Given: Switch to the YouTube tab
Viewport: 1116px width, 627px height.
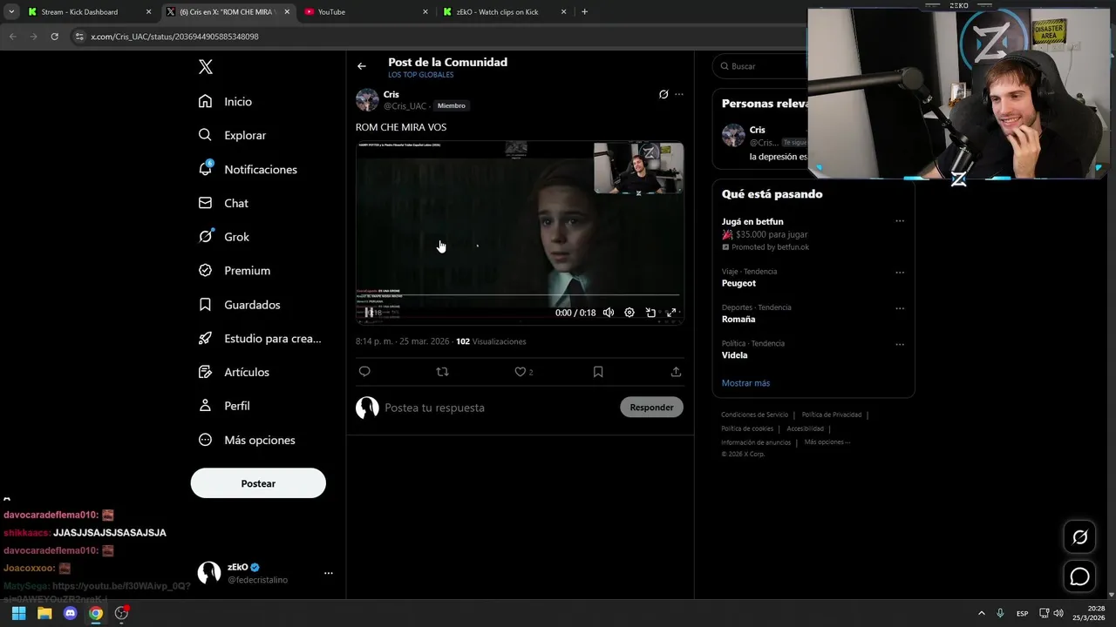Looking at the screenshot, I should 366,12.
